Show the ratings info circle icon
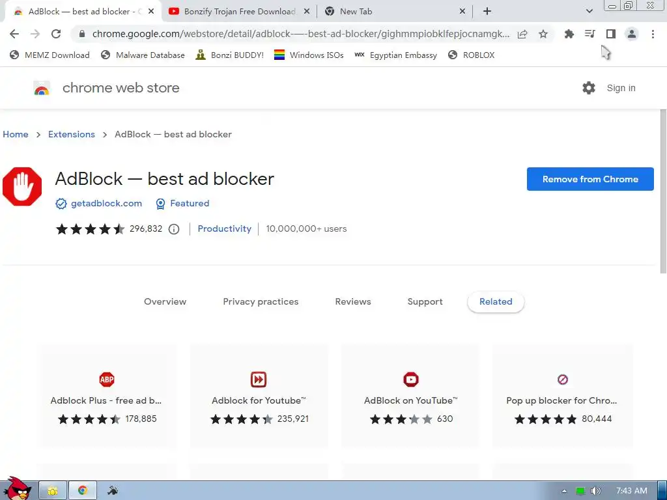667x500 pixels. (174, 229)
